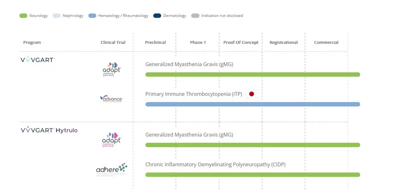Select the Preclinical column header
The height and width of the screenshot is (191, 395).
point(155,42)
